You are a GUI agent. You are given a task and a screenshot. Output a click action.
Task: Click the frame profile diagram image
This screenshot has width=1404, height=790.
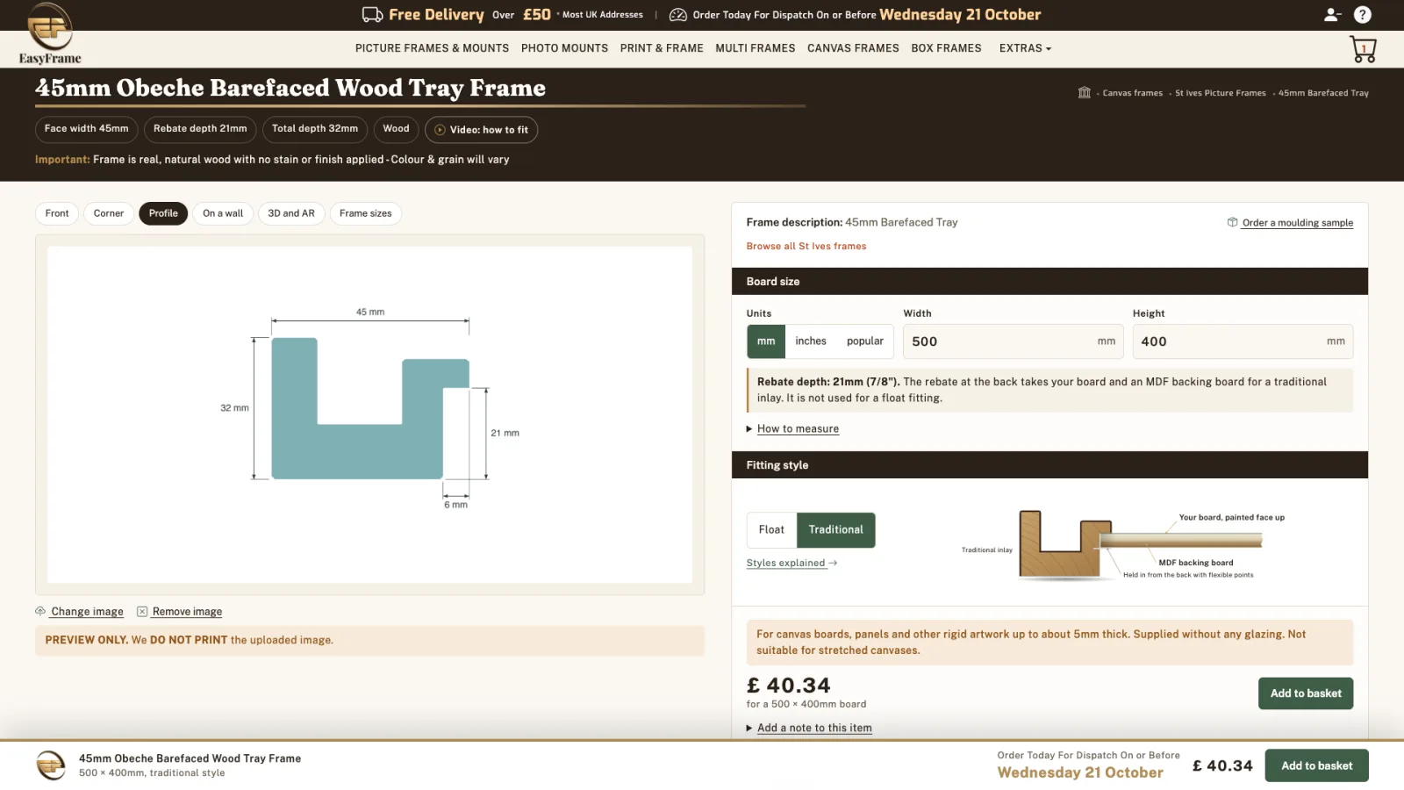tap(369, 414)
